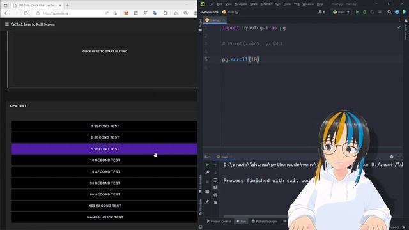Open the Tools menu

pos(287,4)
